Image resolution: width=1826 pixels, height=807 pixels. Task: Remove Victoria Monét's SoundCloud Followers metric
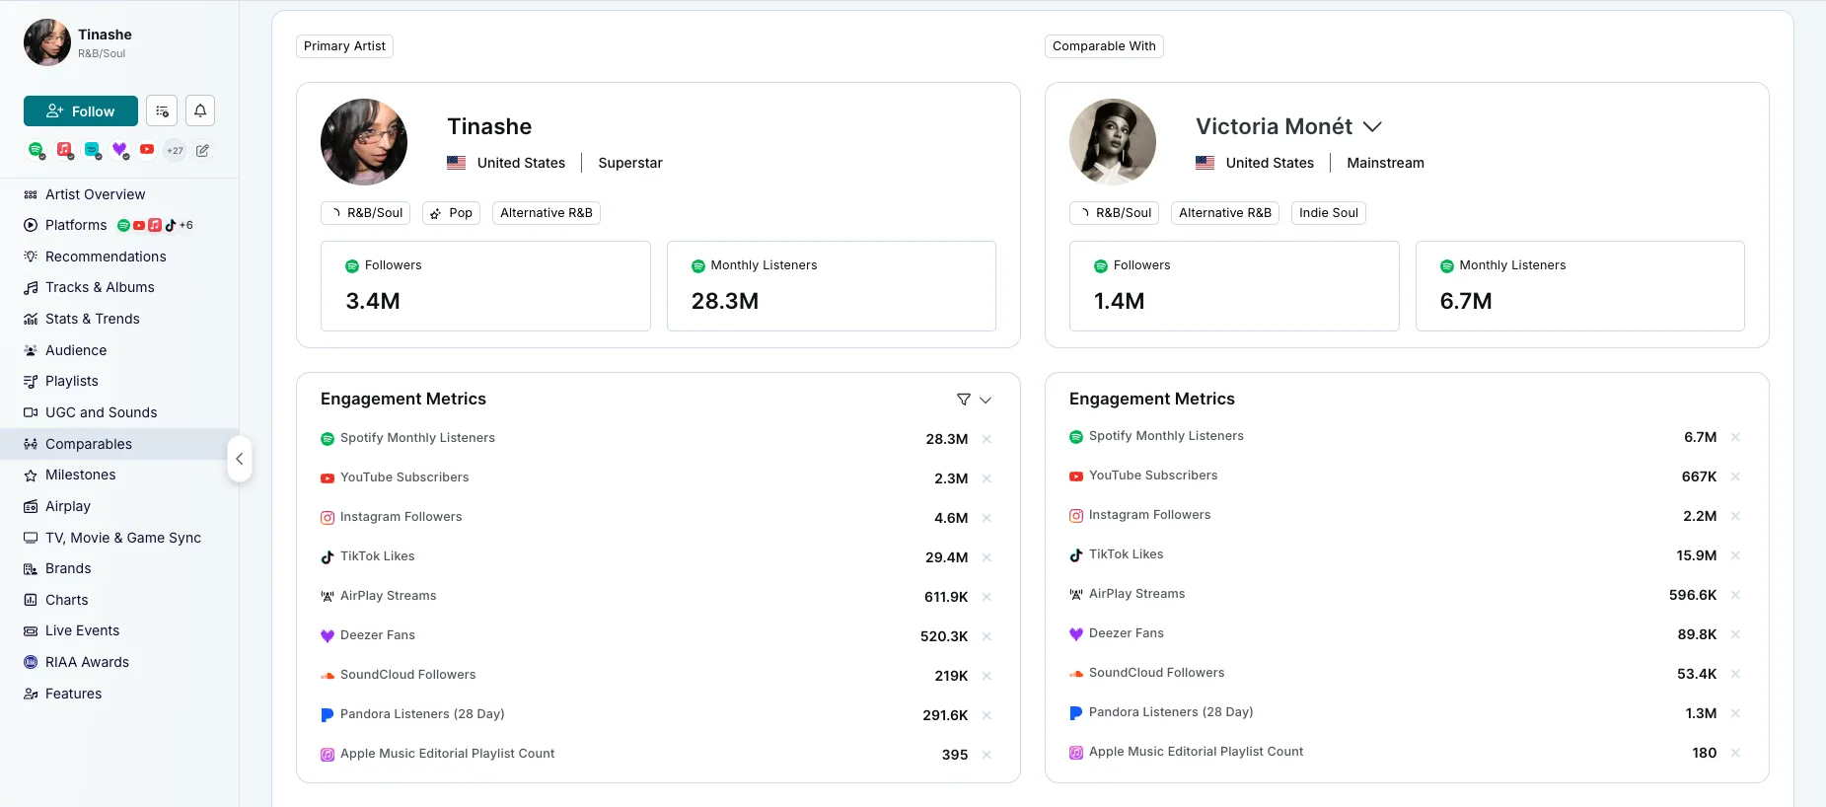(1735, 674)
